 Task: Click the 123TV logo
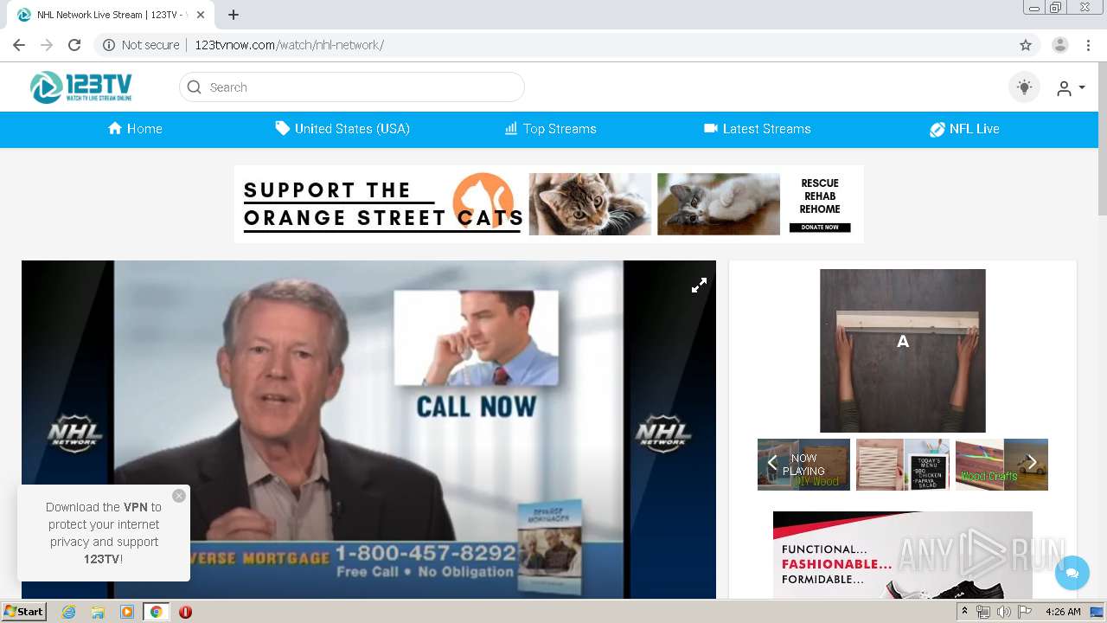pos(80,87)
